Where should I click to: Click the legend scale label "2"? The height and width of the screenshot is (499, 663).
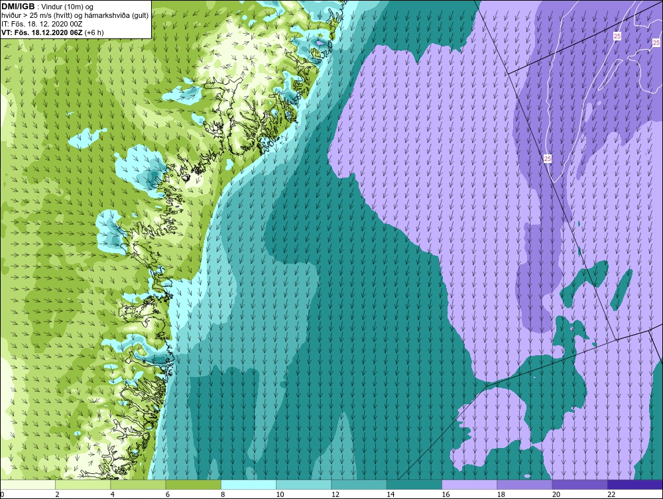(57, 494)
